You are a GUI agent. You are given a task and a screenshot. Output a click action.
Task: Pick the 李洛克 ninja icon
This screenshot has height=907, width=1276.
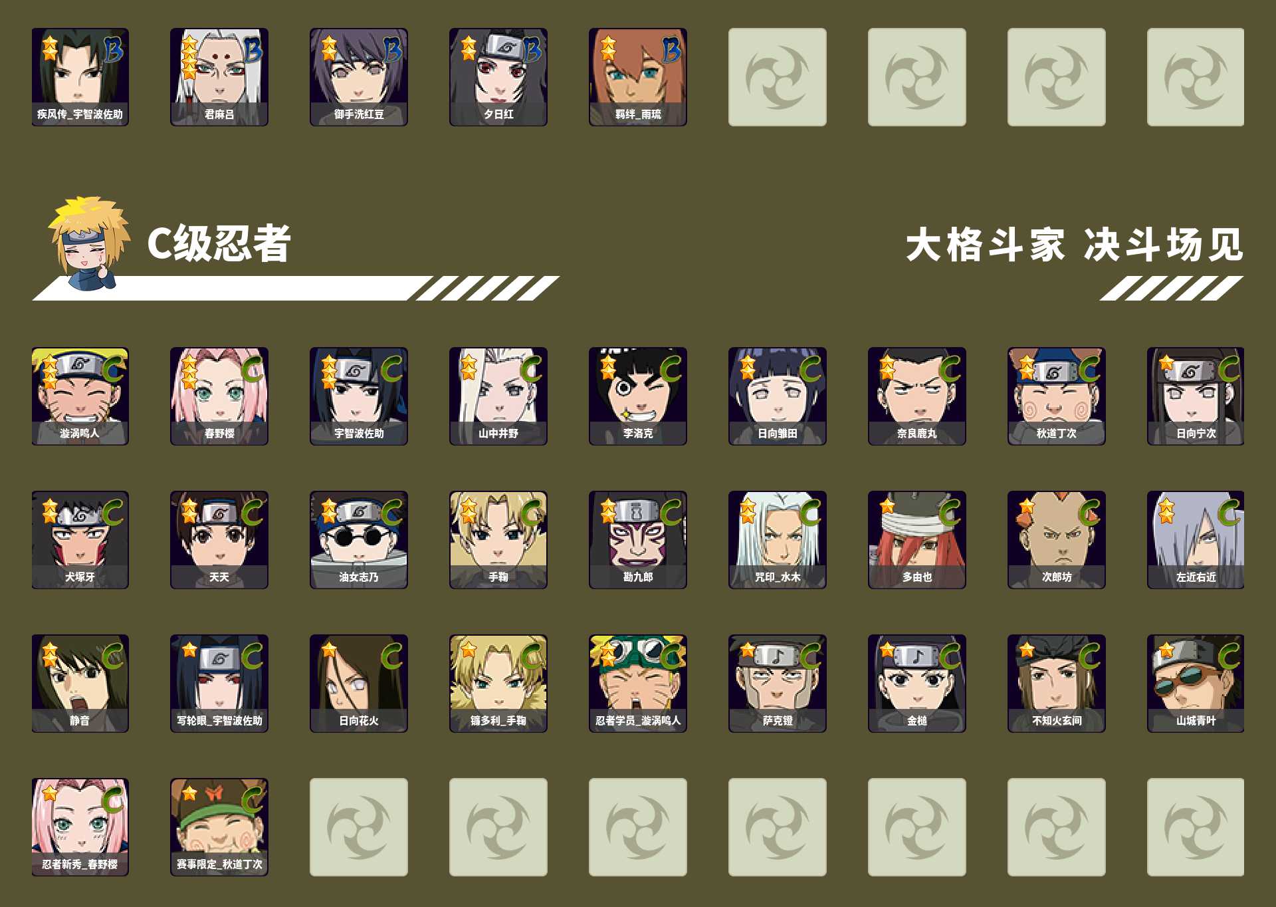coord(638,396)
